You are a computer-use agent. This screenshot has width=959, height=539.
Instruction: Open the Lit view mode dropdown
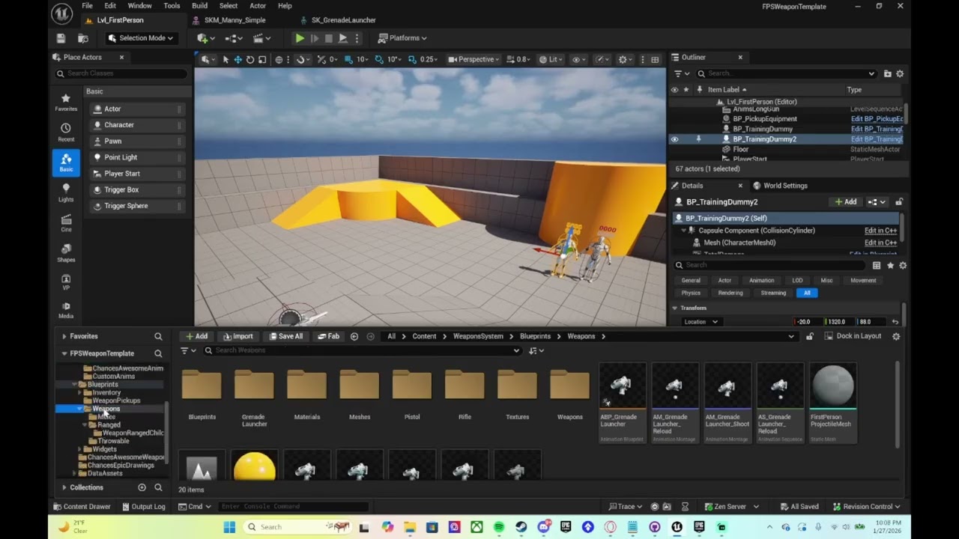coord(551,60)
